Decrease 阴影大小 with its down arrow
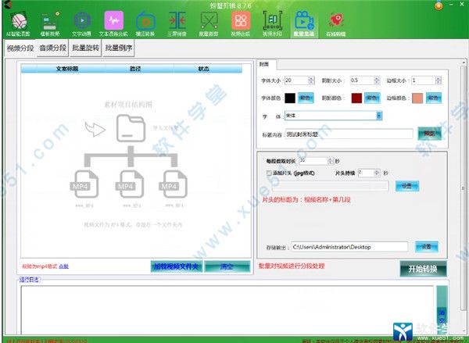469x343 pixels. pyautogui.click(x=377, y=82)
